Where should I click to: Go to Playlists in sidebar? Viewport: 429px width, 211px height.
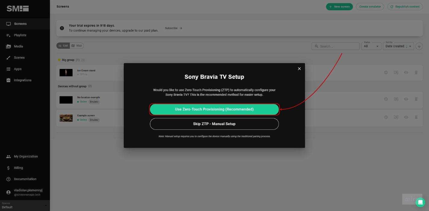(x=25, y=35)
